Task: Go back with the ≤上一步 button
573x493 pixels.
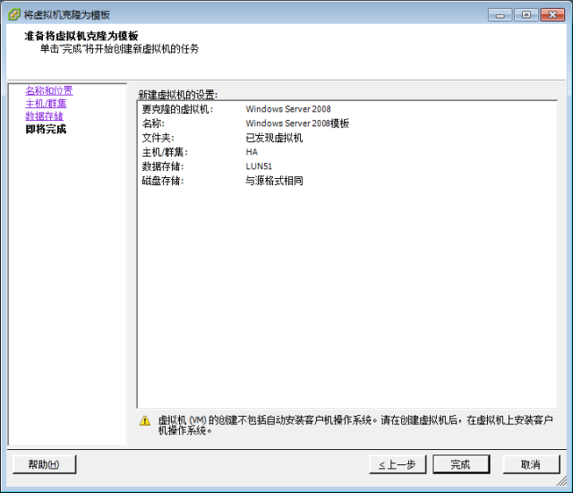Action: [x=398, y=464]
